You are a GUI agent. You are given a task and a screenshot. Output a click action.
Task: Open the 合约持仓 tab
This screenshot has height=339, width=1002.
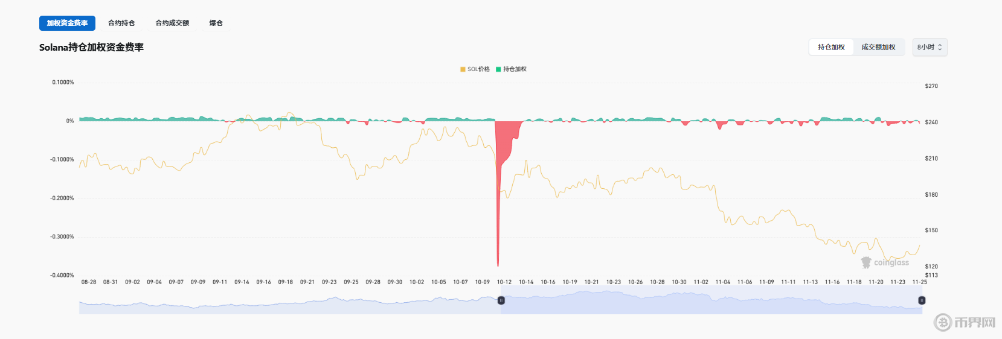click(121, 23)
